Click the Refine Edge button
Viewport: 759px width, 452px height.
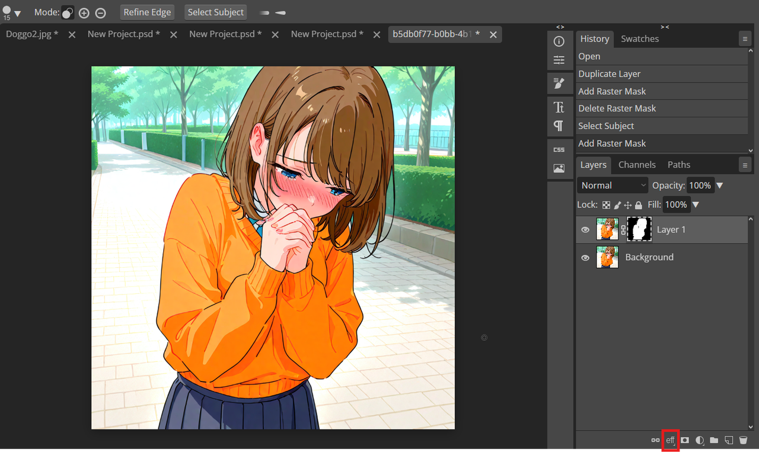[x=147, y=12]
